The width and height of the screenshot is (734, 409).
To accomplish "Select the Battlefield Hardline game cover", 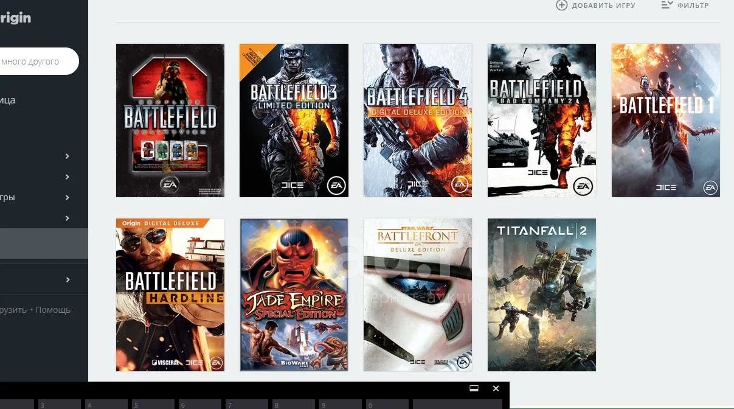I will 170,295.
